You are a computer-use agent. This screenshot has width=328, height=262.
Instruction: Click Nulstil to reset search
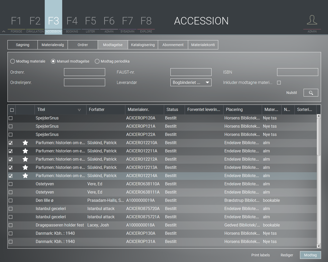(x=291, y=93)
